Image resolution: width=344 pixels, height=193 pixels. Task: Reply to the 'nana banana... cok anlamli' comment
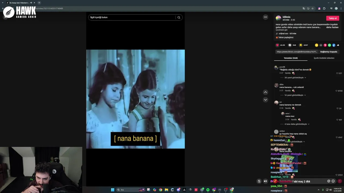(x=288, y=91)
